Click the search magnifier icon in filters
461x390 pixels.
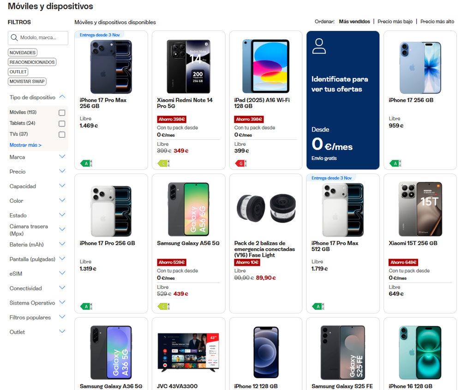(14, 38)
